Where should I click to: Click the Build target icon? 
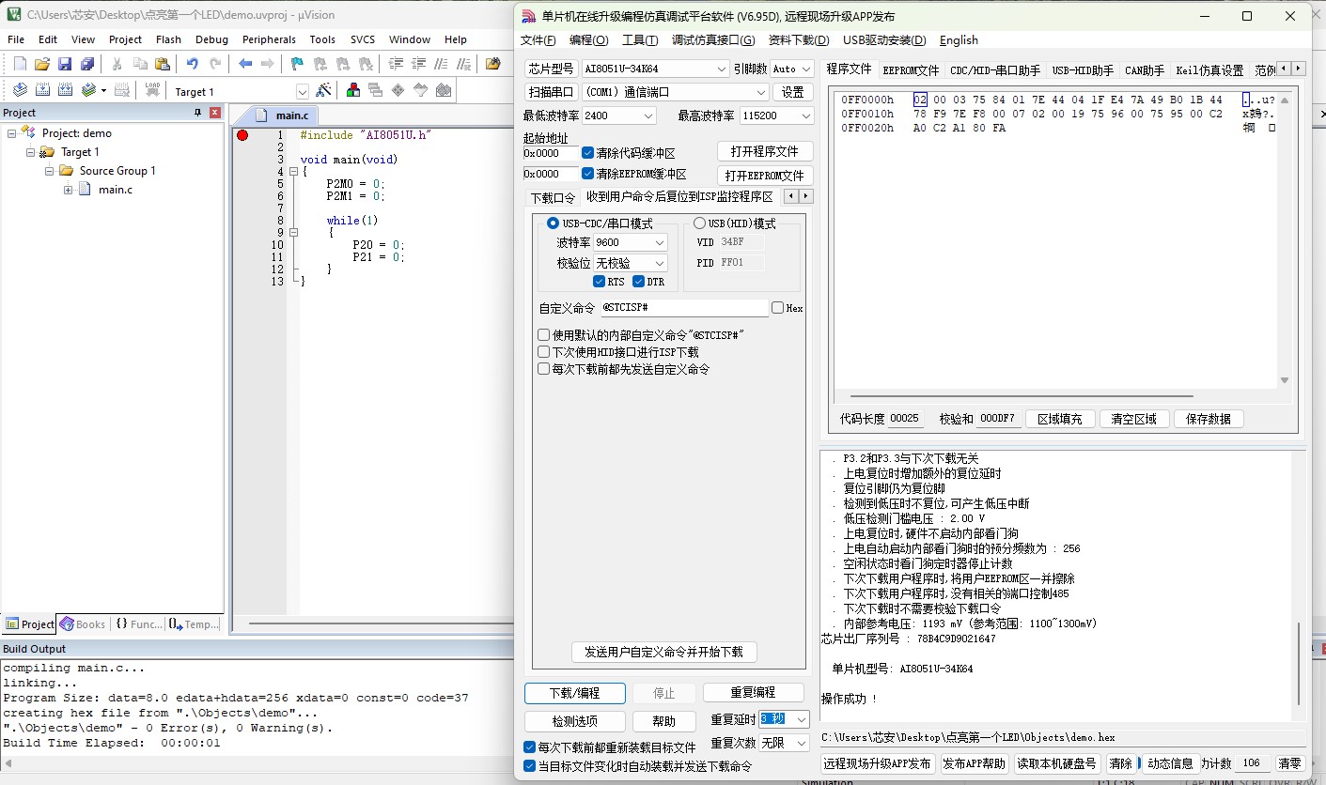click(42, 90)
